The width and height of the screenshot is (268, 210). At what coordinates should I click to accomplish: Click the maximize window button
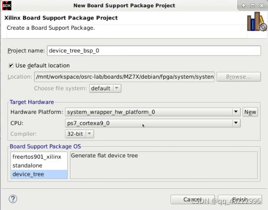click(252, 6)
